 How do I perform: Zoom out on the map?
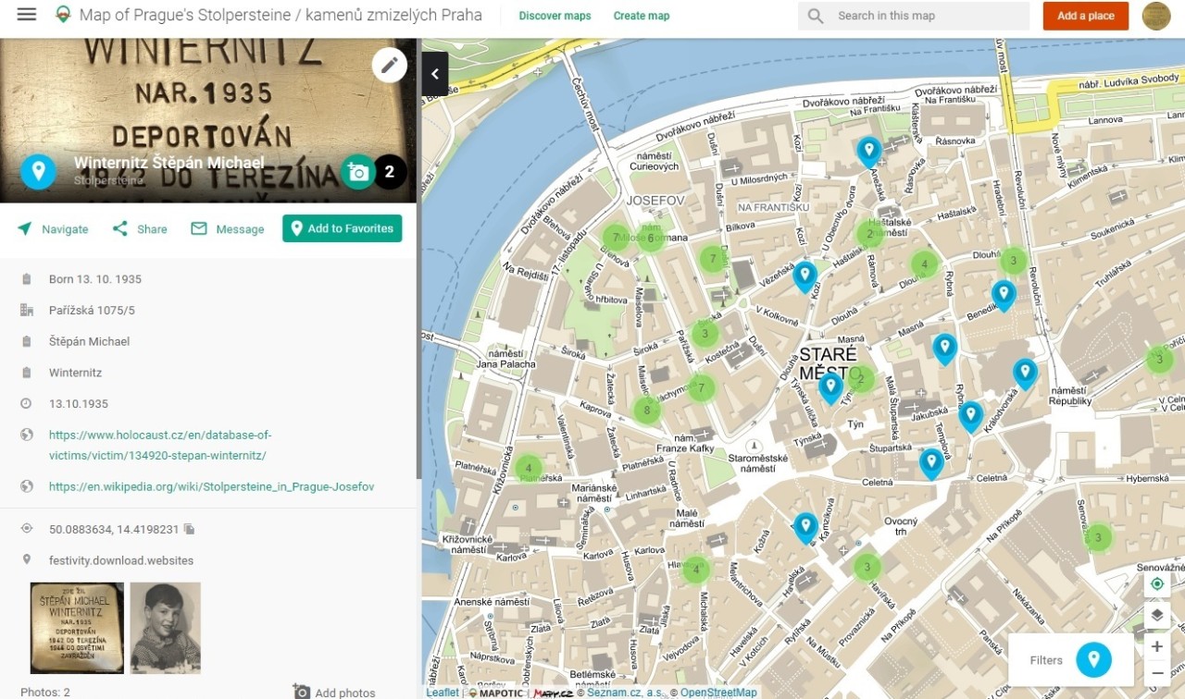[x=1156, y=672]
